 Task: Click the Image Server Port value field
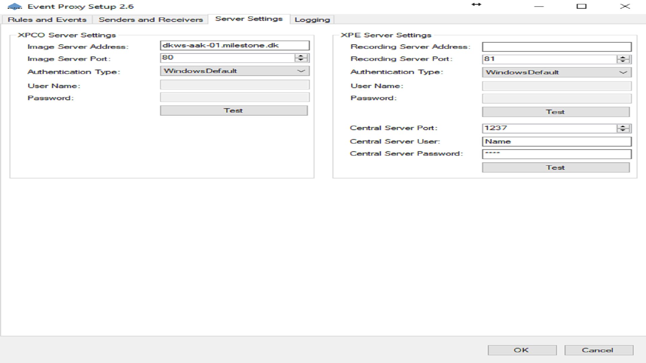pyautogui.click(x=227, y=58)
